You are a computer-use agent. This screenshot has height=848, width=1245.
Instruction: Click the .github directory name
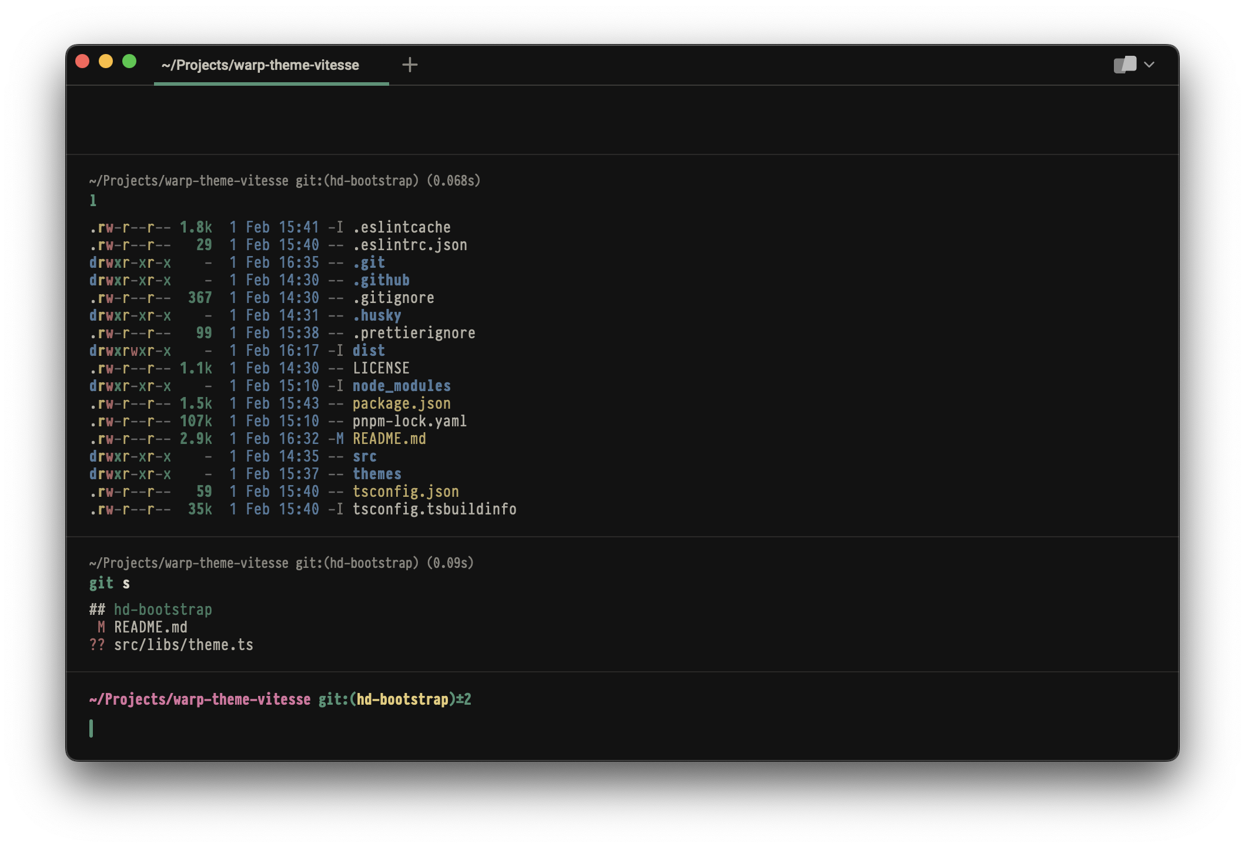tap(381, 280)
